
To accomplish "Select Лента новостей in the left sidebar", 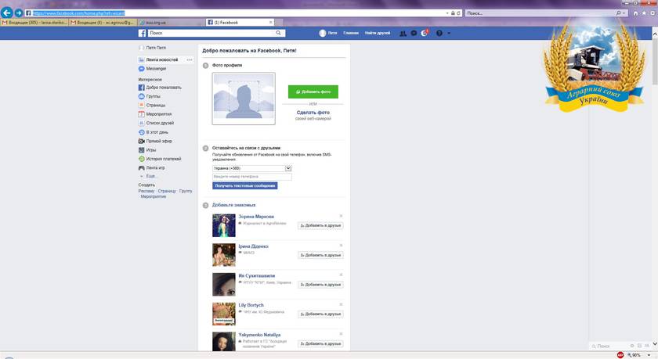I will coord(162,60).
